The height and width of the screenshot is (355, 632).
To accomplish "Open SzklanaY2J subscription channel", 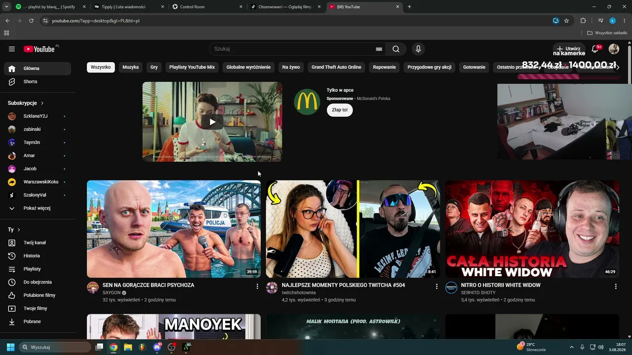I will coord(38,116).
